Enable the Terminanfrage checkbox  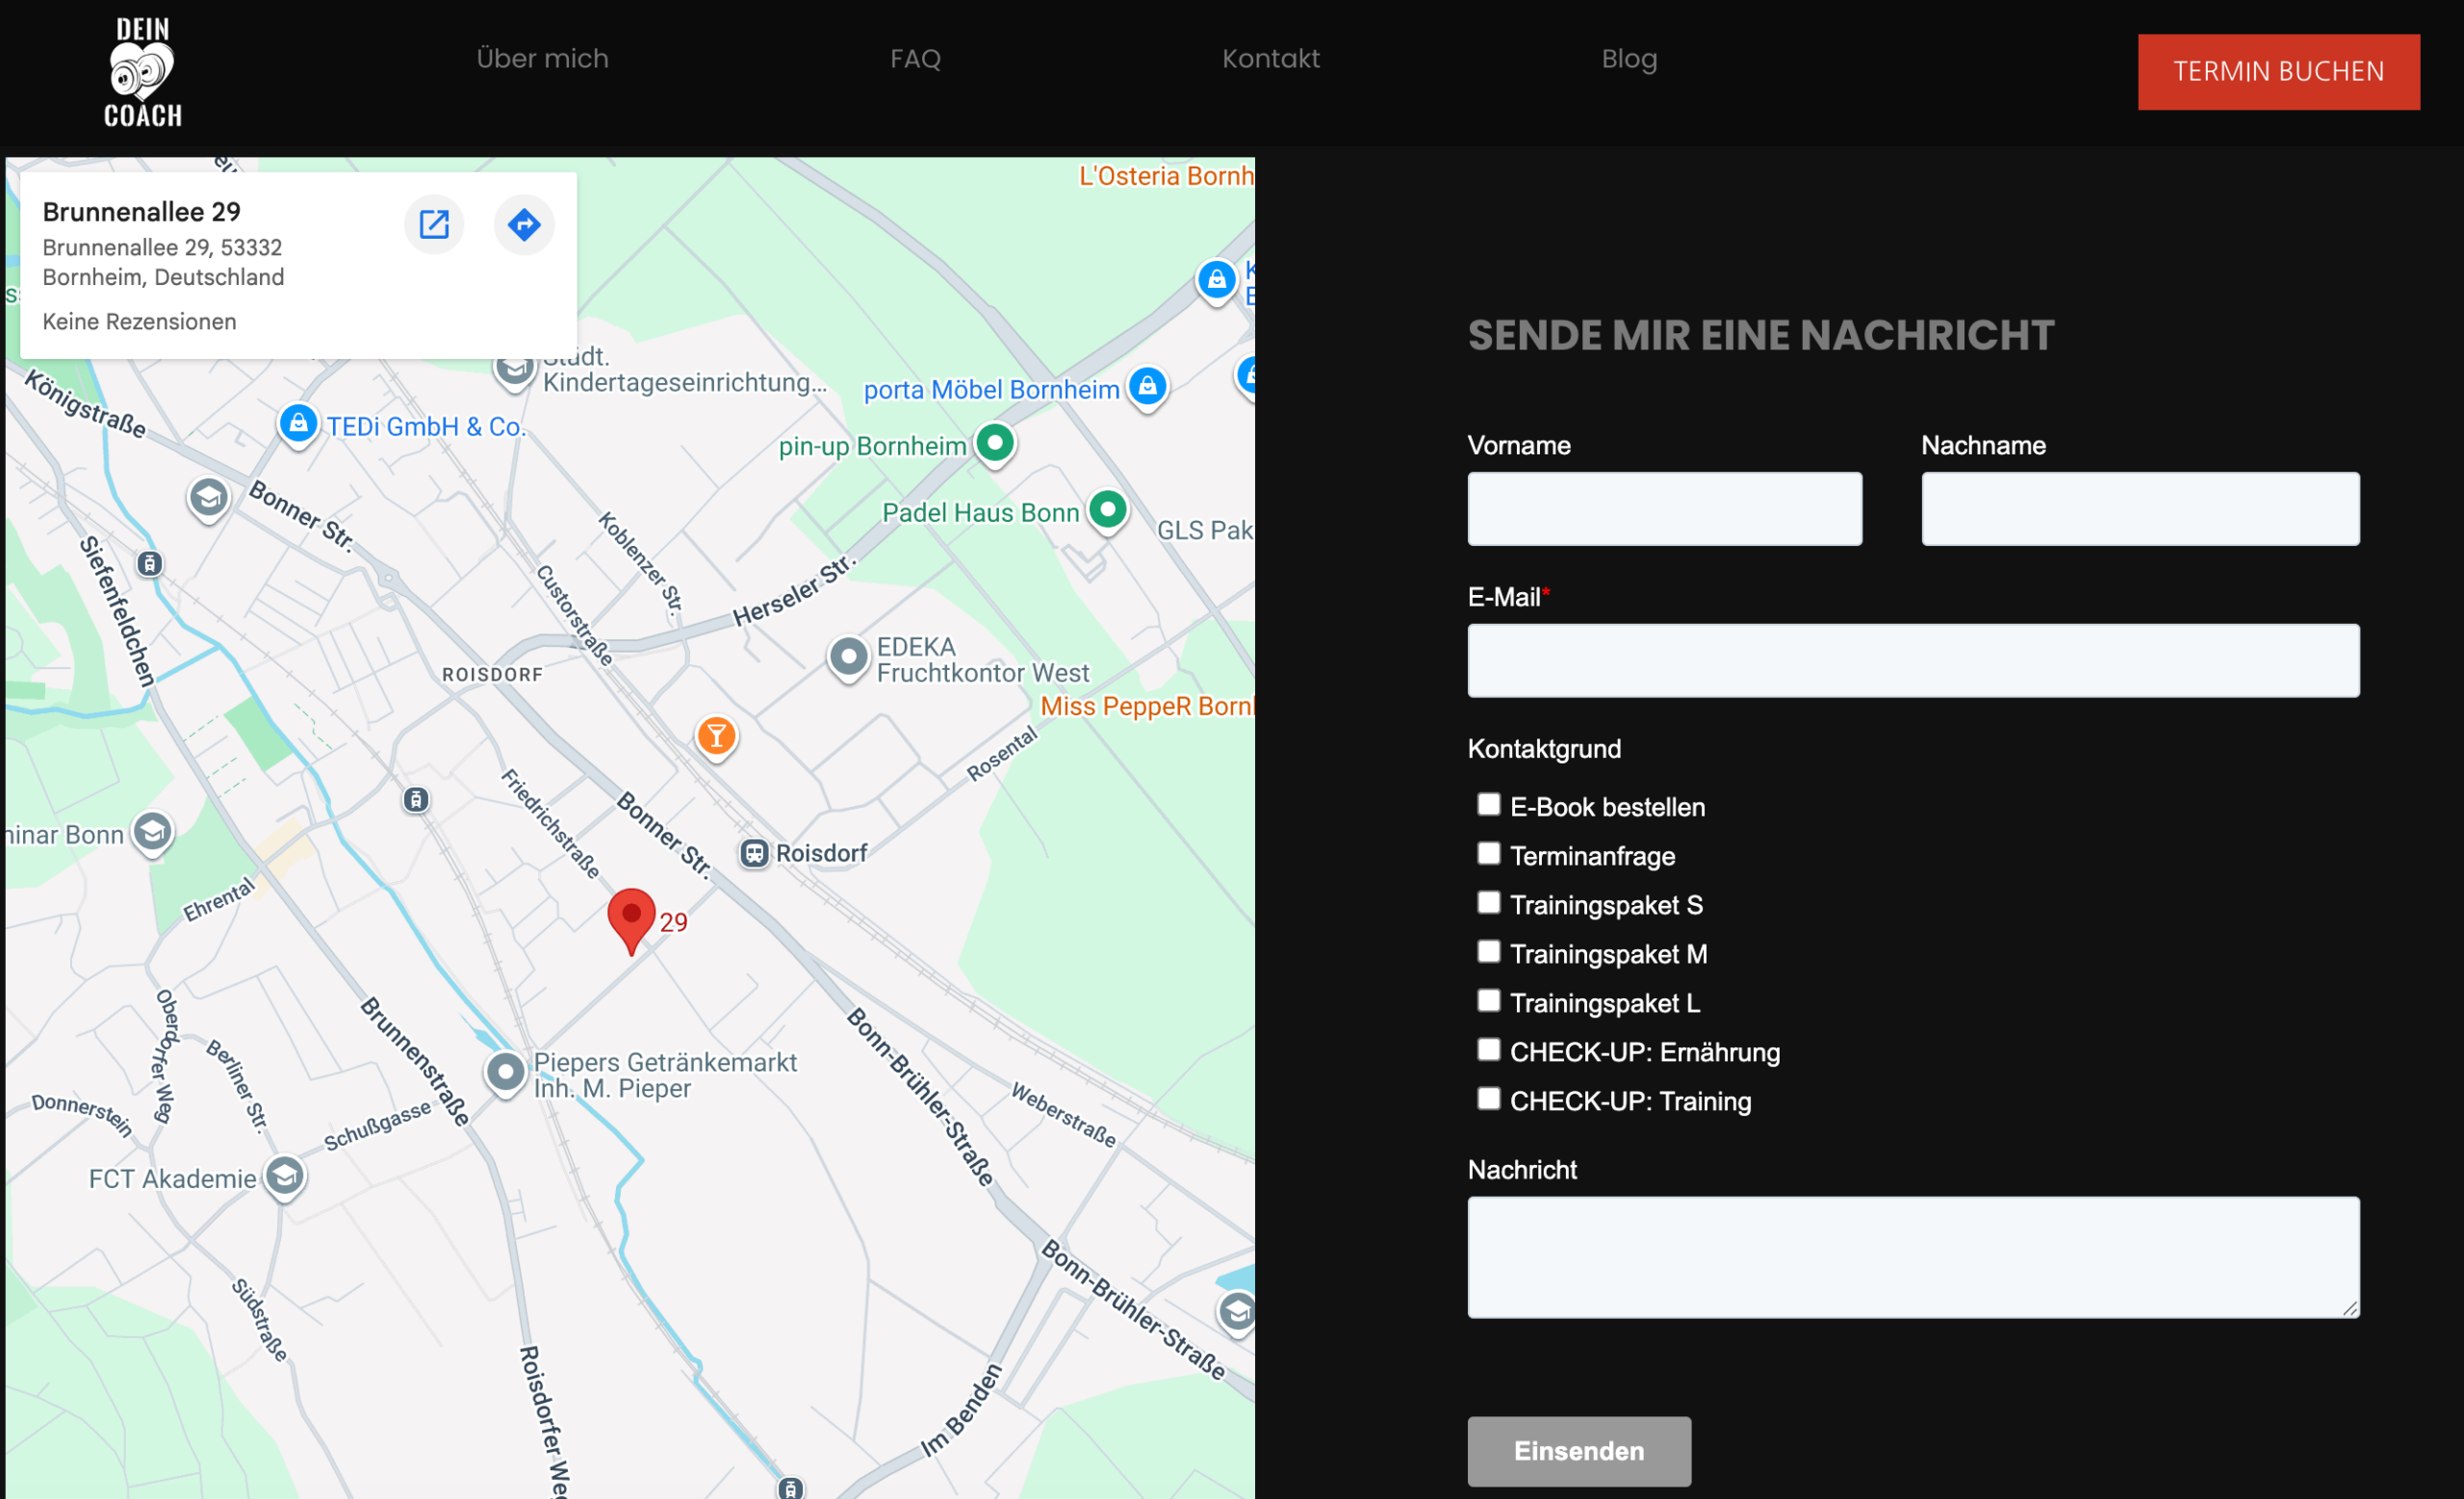click(x=1488, y=853)
